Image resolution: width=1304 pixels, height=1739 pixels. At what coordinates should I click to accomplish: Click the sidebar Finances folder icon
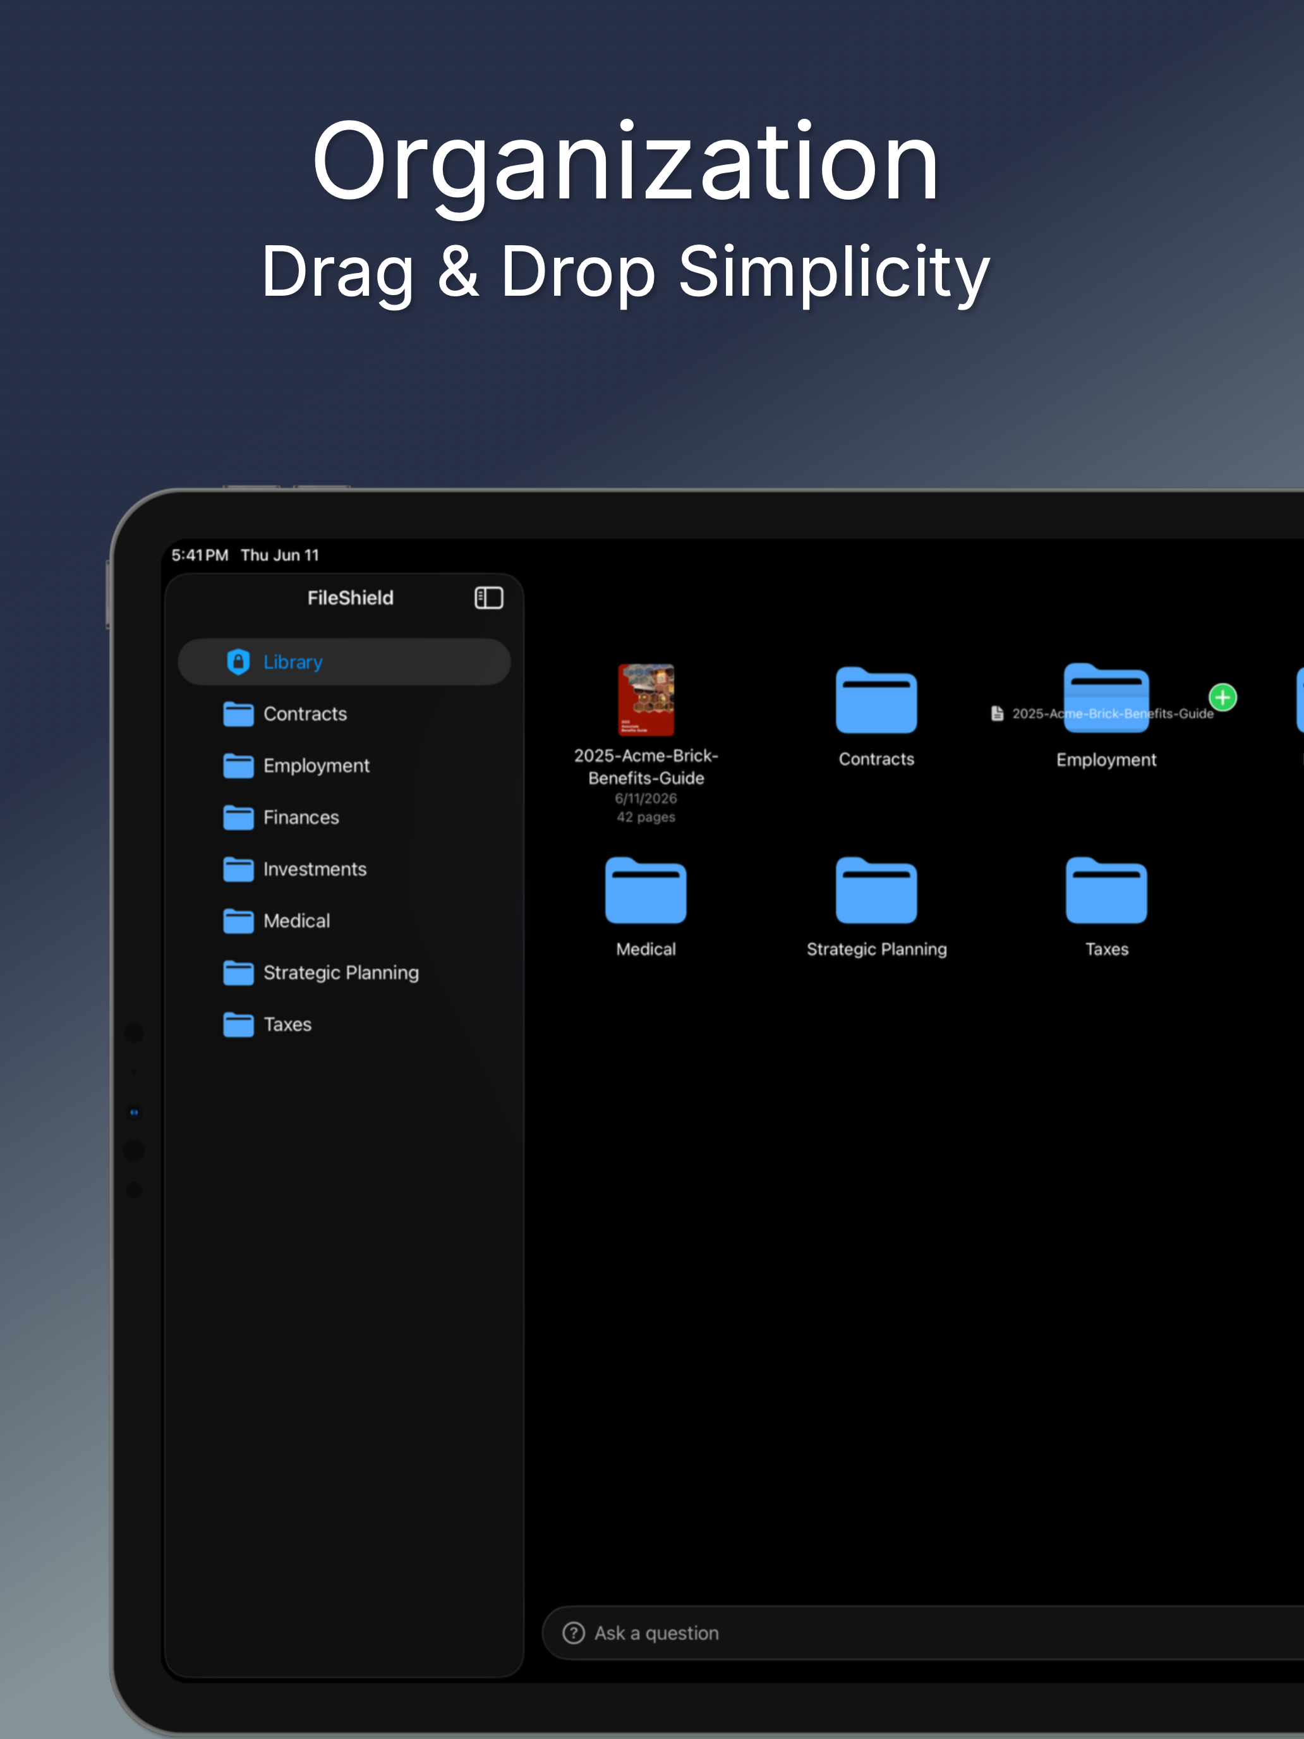(x=238, y=818)
